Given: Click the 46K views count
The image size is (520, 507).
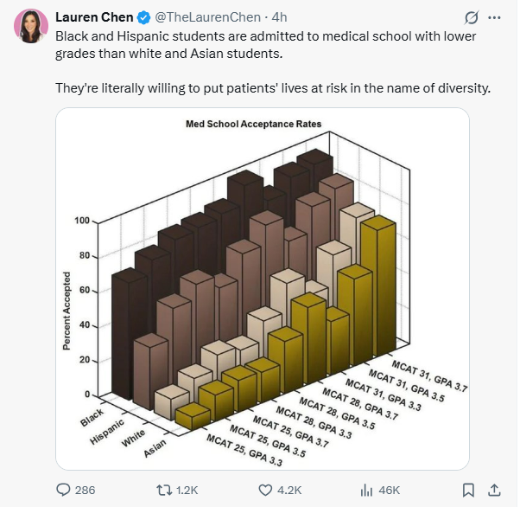Looking at the screenshot, I should pyautogui.click(x=390, y=490).
